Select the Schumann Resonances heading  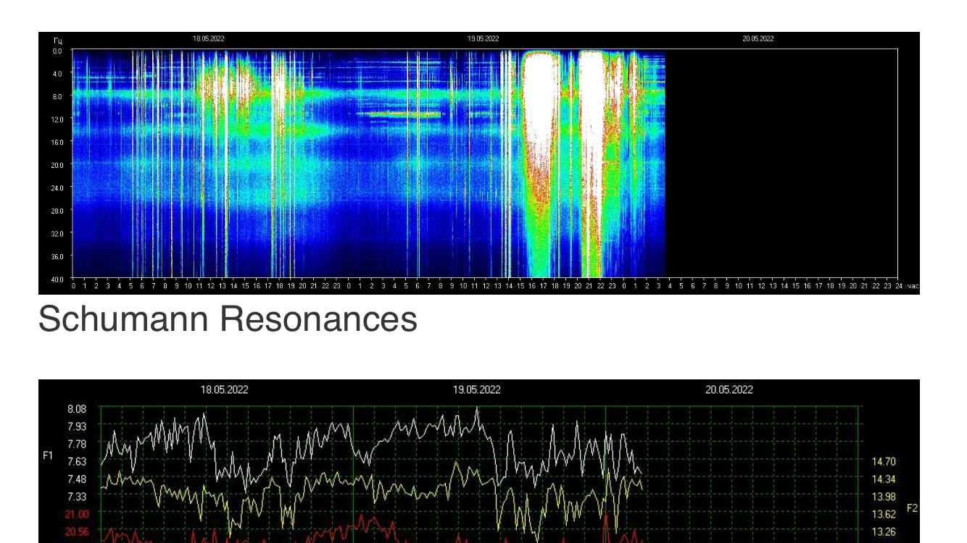point(228,319)
